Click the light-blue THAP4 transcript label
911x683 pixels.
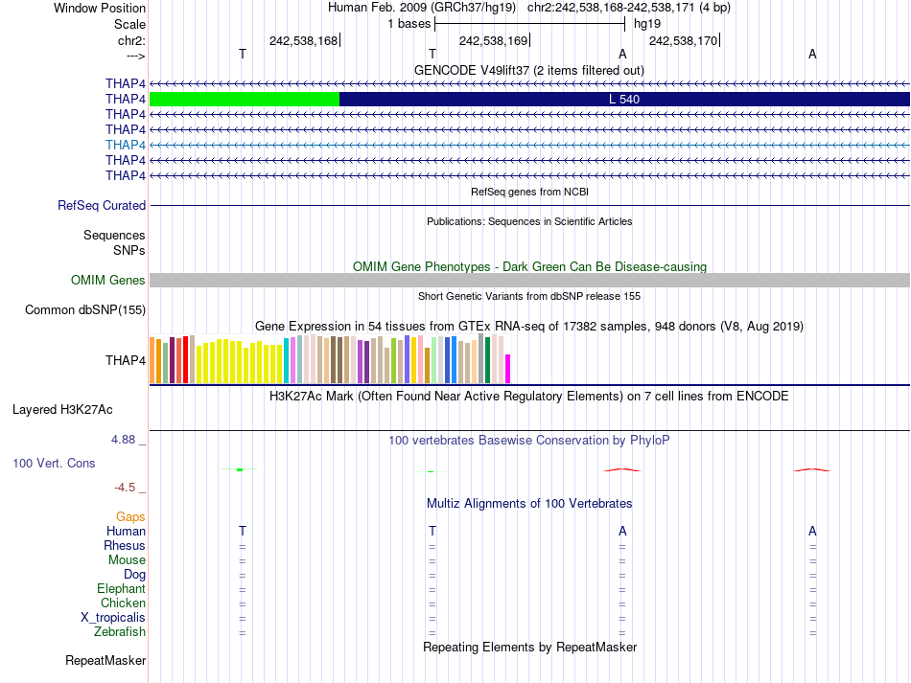click(x=126, y=145)
